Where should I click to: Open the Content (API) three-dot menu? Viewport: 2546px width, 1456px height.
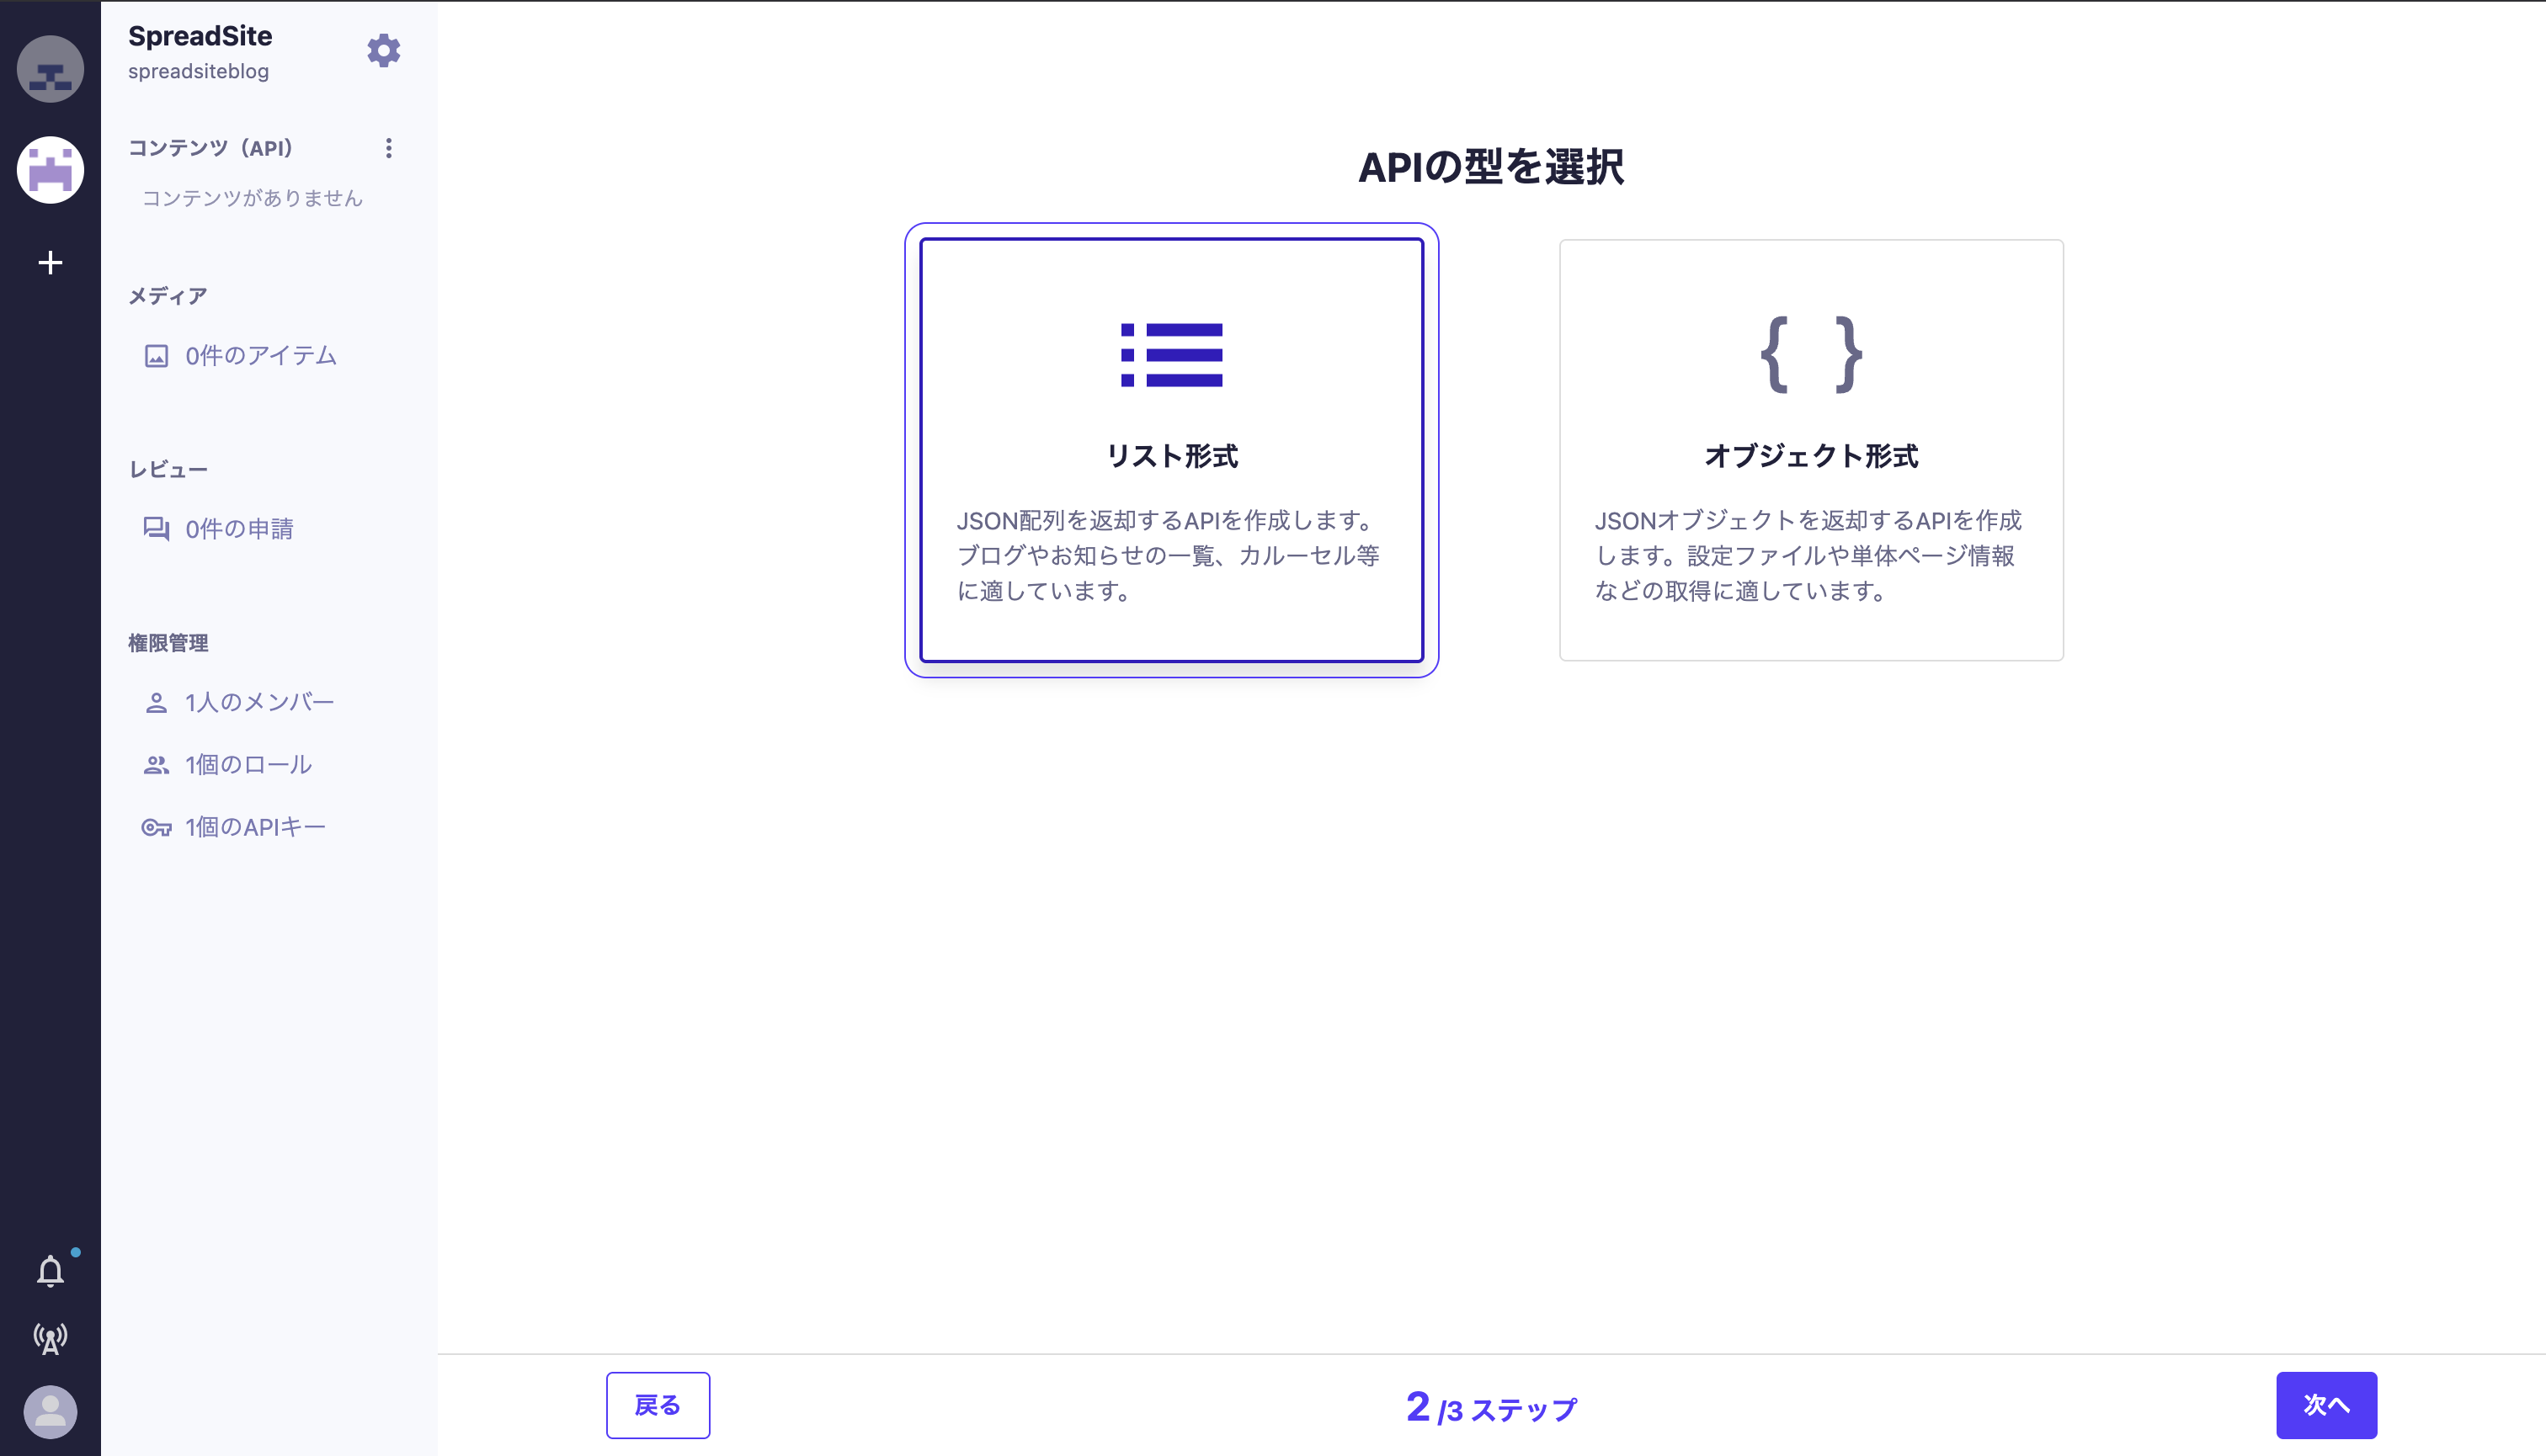(389, 148)
